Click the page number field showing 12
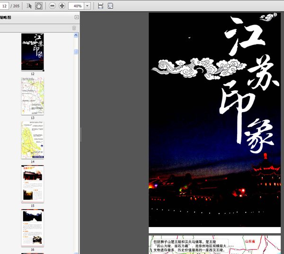 tap(4, 6)
